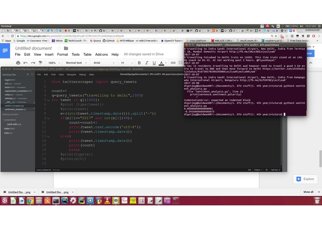Expand options for second Untitled Dia png download
322x229 pixels.
point(73,192)
